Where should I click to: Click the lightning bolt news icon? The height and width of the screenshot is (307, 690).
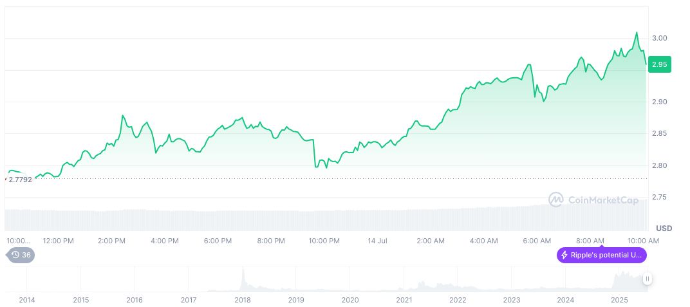[564, 256]
